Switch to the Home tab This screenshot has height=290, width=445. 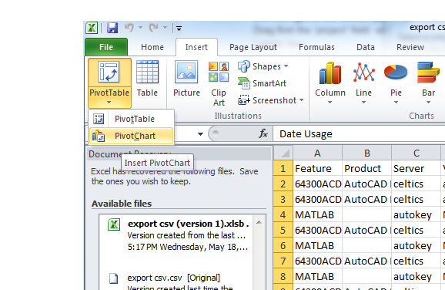point(152,47)
